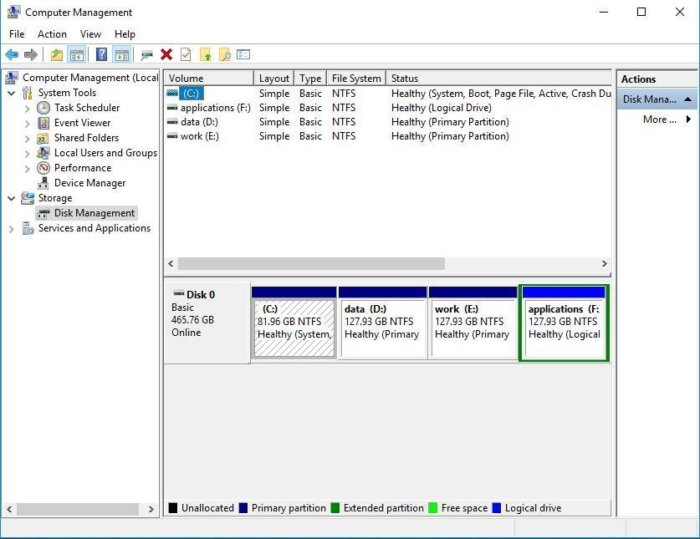Expand the Task Scheduler node arrow

point(28,109)
